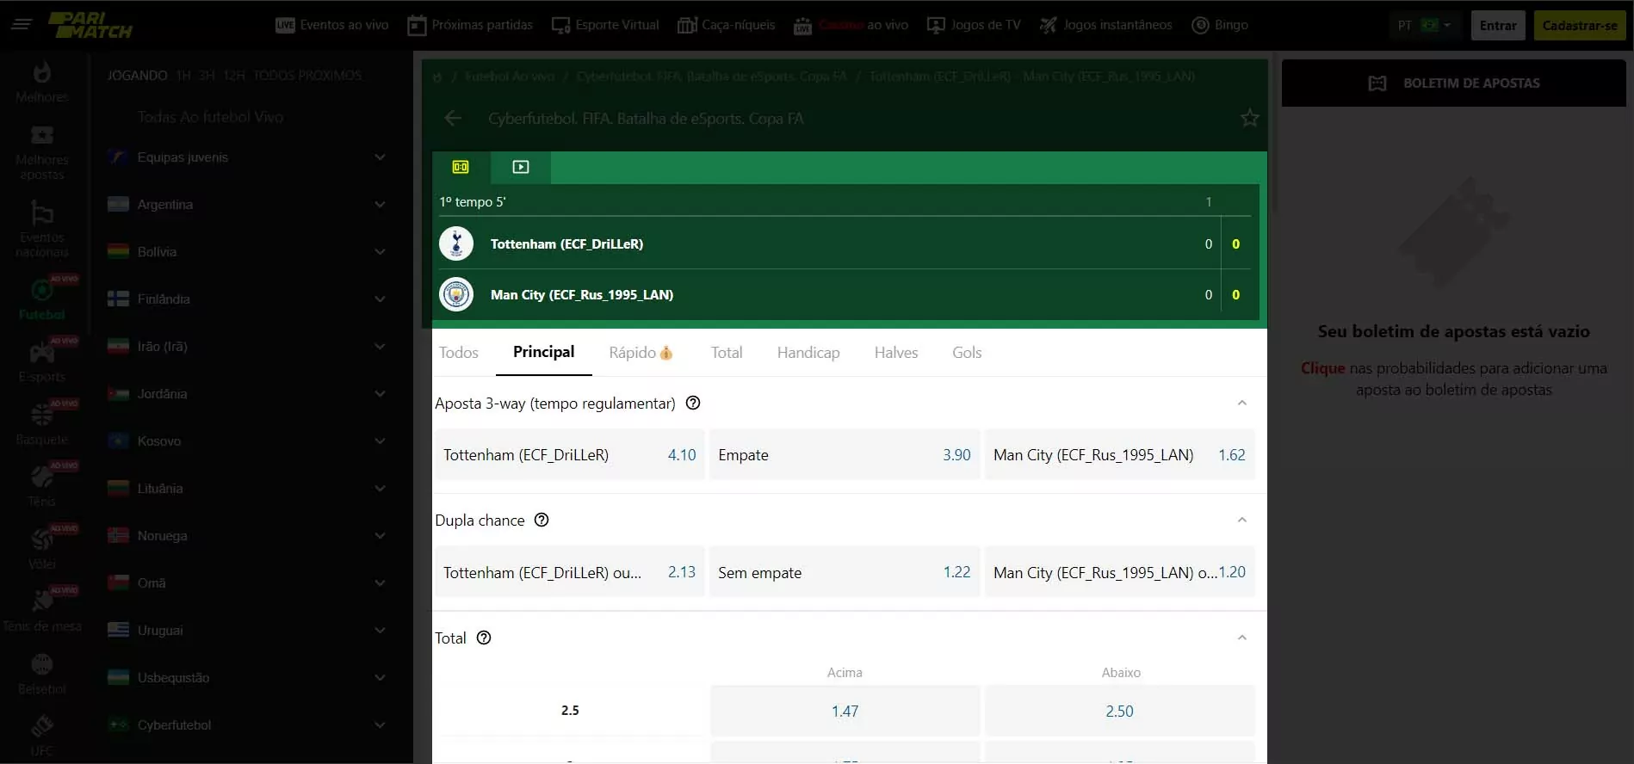
Task: Click help icon beside Aposta 3-way
Action: click(693, 403)
